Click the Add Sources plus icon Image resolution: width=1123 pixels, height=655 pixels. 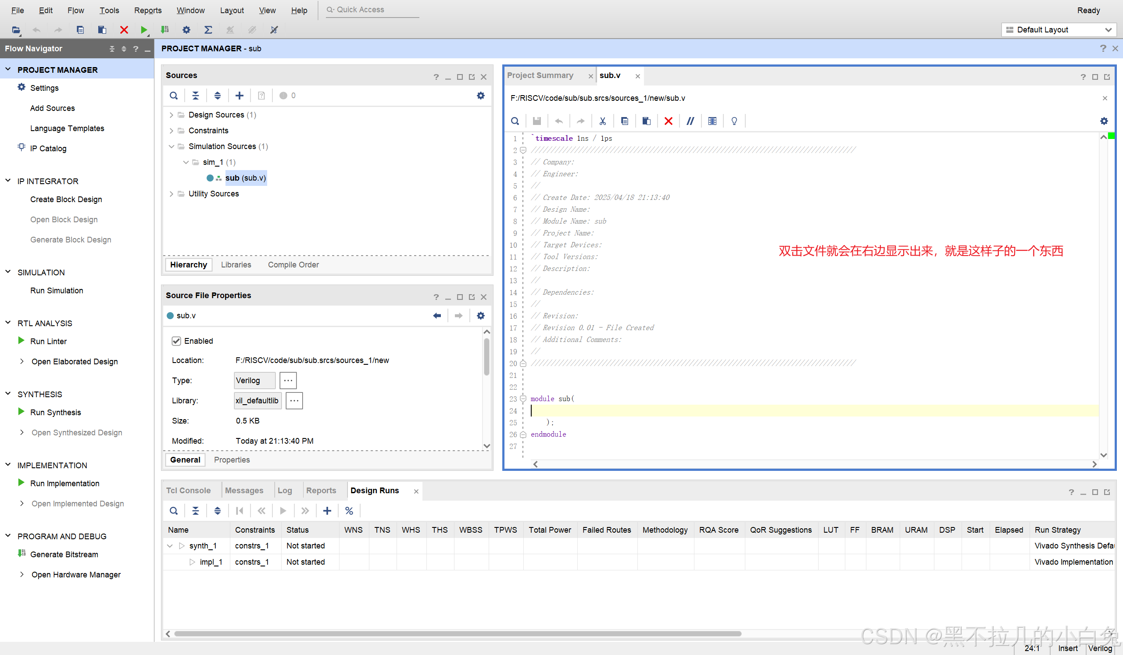(240, 95)
